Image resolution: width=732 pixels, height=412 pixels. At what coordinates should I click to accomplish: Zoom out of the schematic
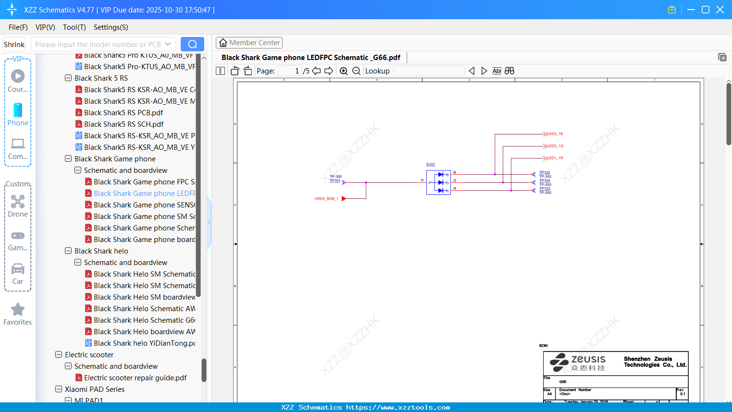(356, 71)
